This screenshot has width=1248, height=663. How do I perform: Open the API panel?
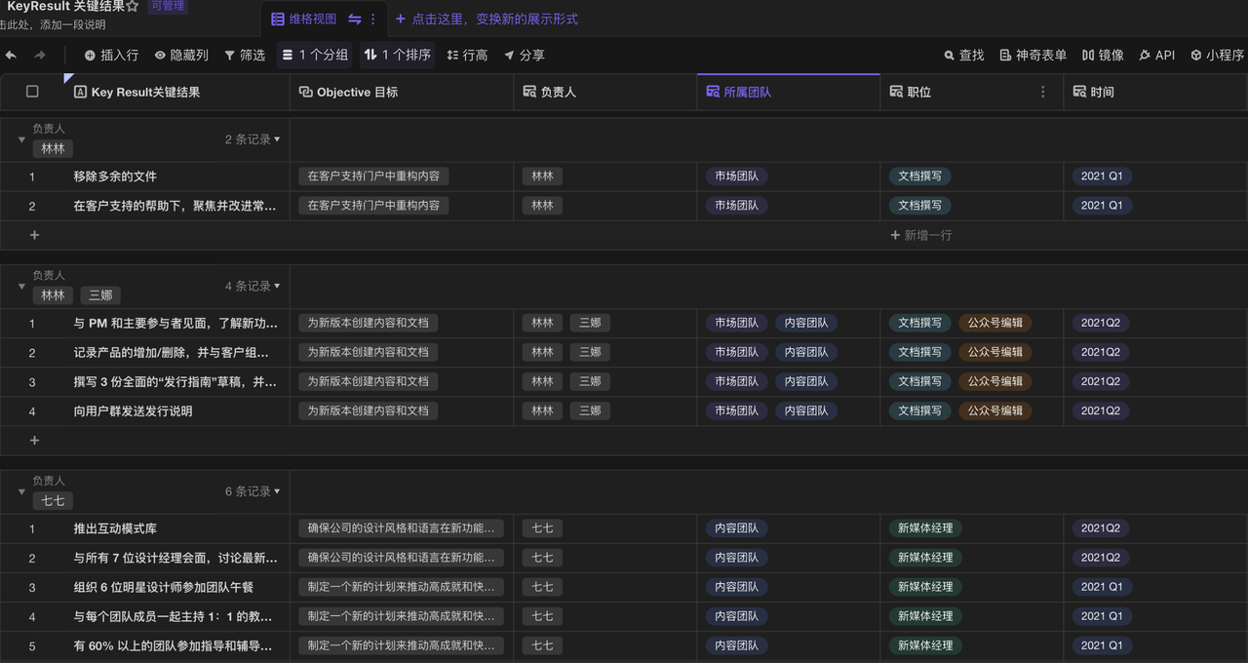click(x=1156, y=56)
